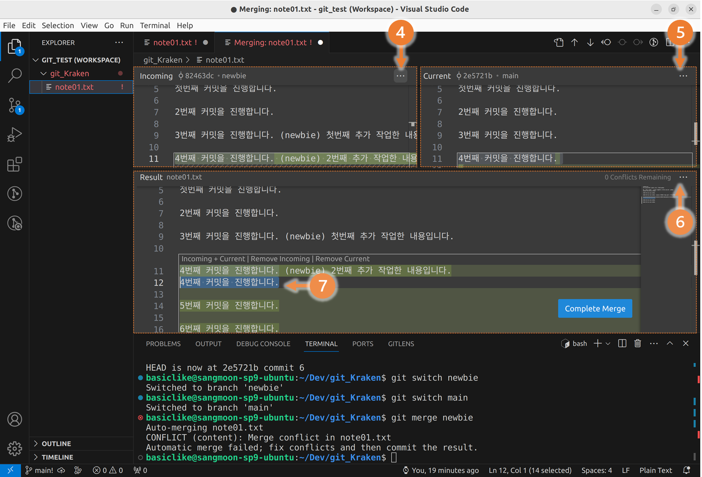Viewport: 702px width, 477px height.
Task: Switch to the OUTPUT panel tab
Action: pos(208,343)
